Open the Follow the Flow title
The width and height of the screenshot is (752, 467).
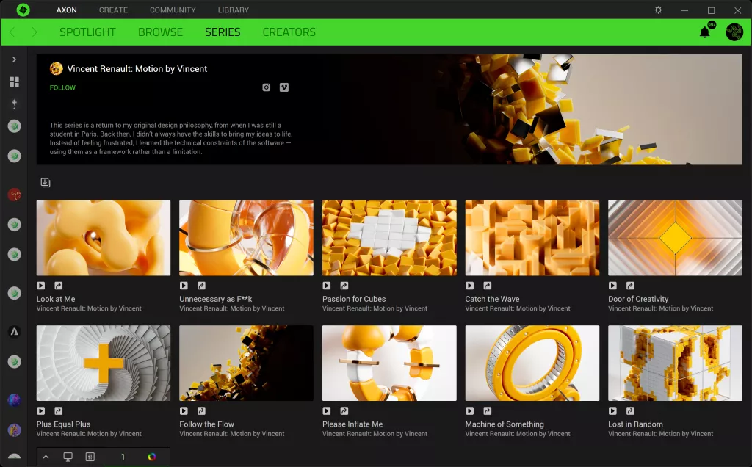point(206,424)
